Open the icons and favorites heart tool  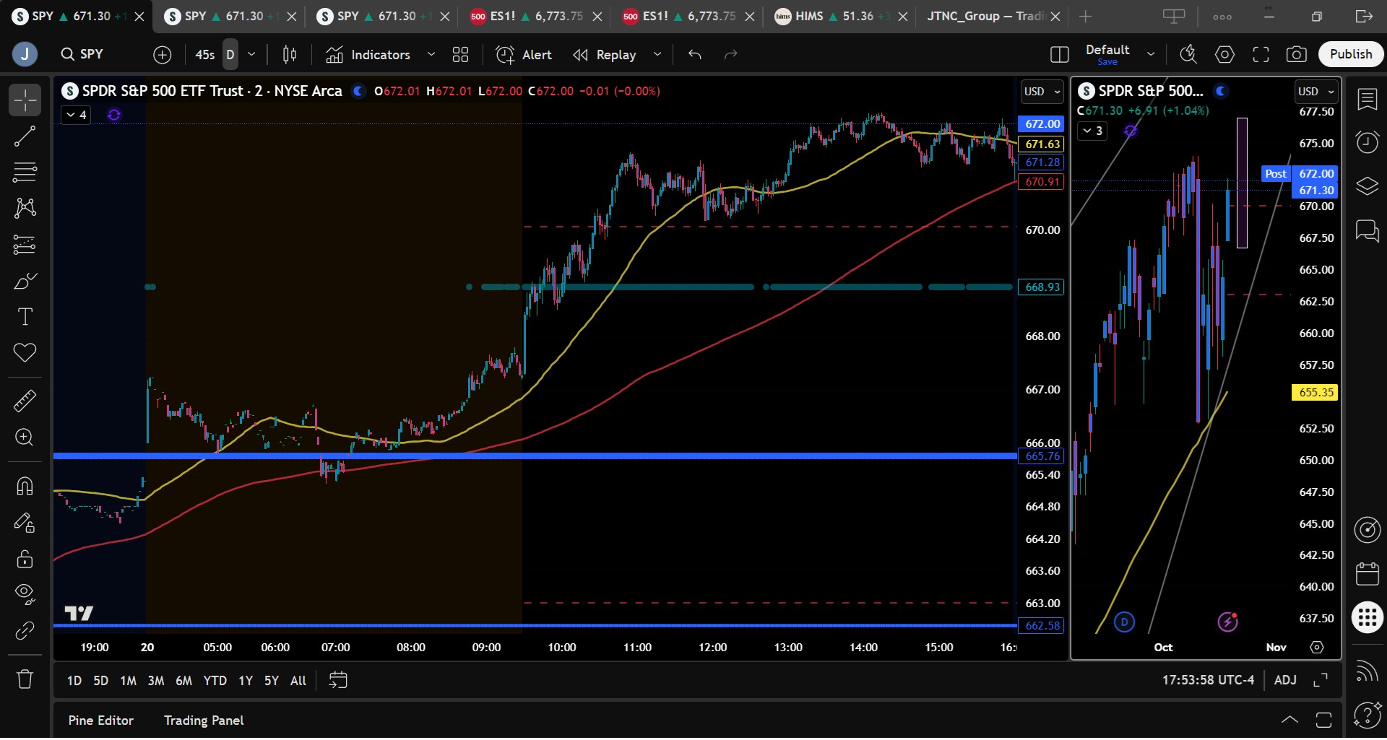click(25, 353)
